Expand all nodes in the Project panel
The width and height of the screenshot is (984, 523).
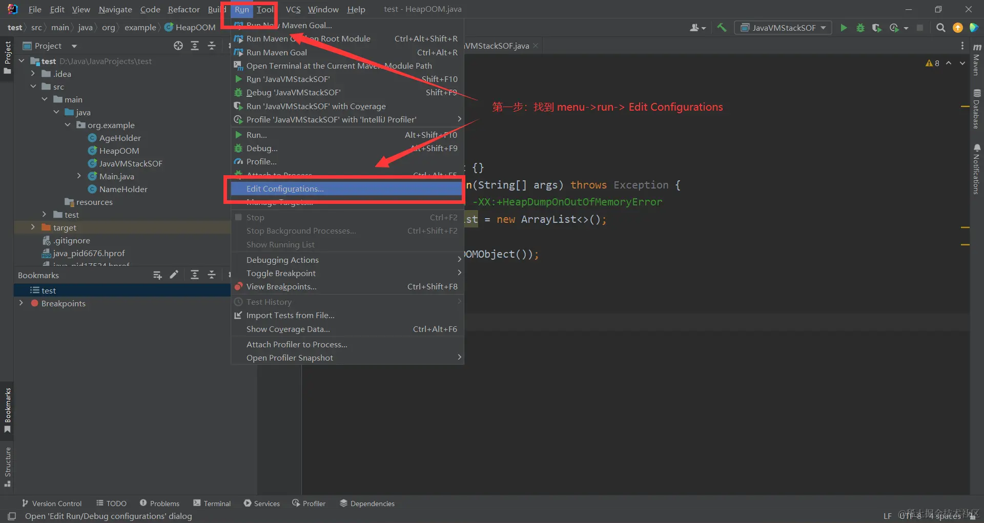click(195, 46)
